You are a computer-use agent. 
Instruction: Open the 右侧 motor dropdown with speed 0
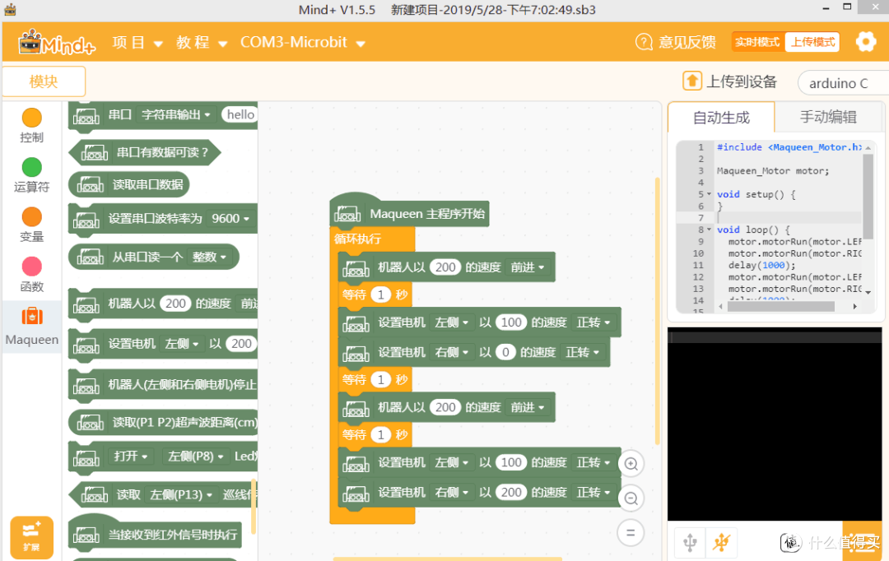tap(451, 352)
